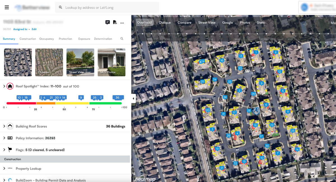Open the ellipsis more-options menu
Screen dimensions: 336x182
122,23
